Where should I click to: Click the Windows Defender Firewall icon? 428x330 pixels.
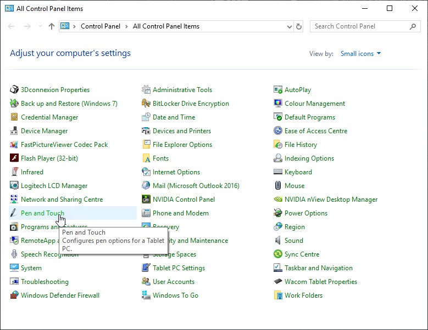14,295
